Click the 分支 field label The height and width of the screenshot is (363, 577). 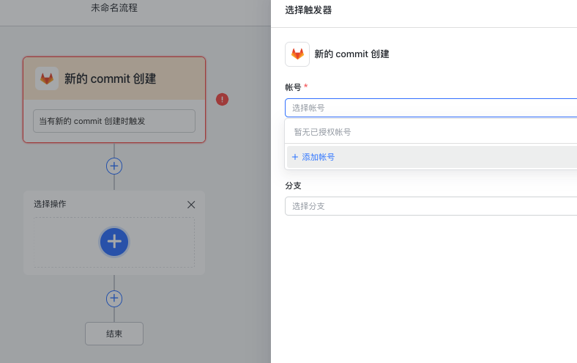(x=294, y=186)
